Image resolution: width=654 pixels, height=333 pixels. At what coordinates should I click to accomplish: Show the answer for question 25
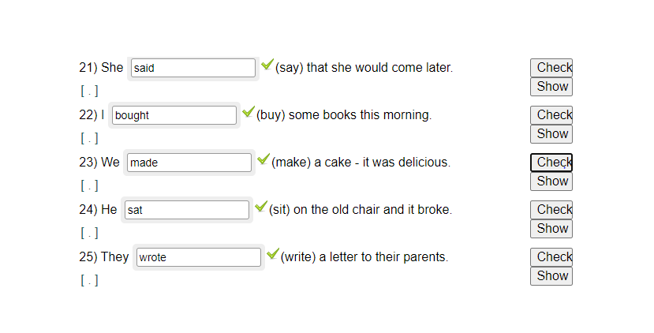click(x=551, y=276)
